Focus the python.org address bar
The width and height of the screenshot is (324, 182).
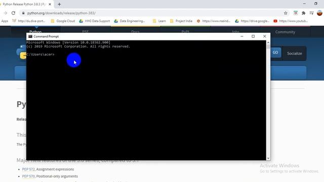click(x=153, y=13)
